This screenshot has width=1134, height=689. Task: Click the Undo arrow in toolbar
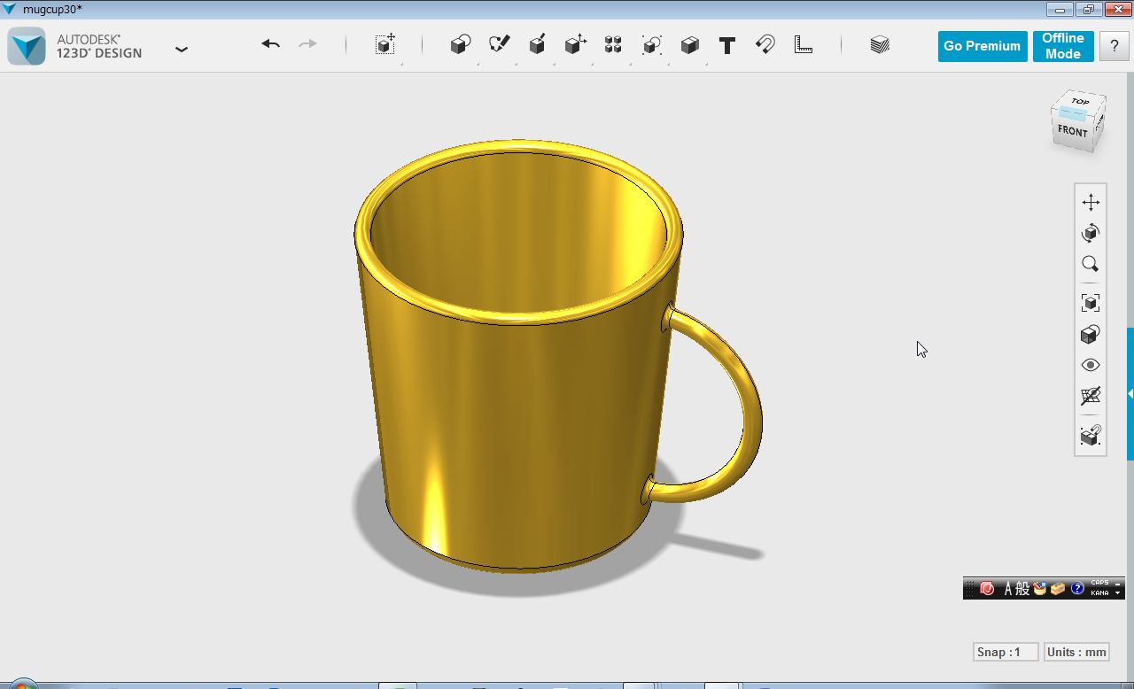point(270,44)
